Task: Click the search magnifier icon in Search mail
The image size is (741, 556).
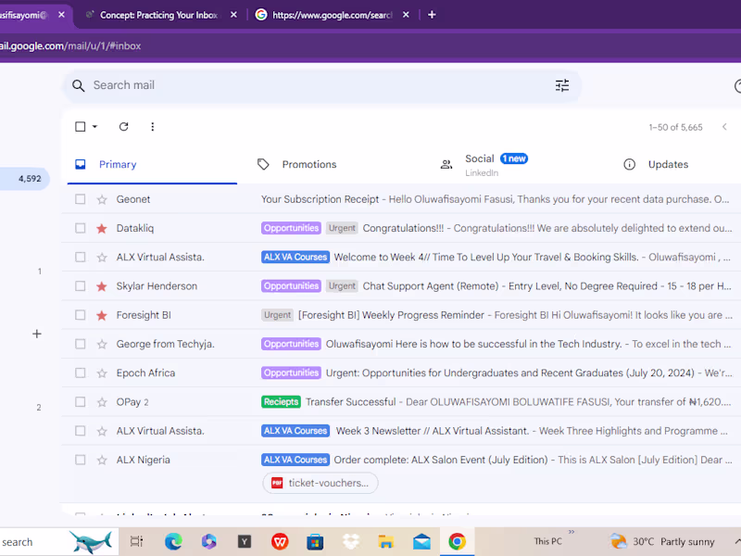Action: click(79, 85)
